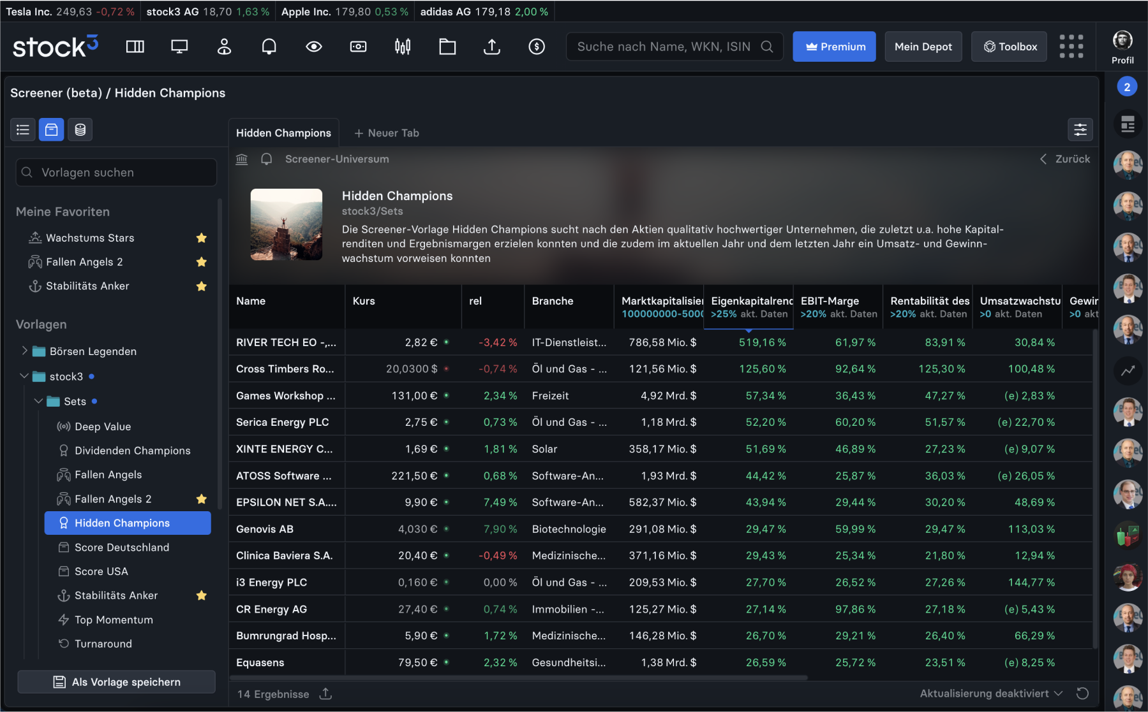Click the candlestick chart icon in navigation

(403, 47)
